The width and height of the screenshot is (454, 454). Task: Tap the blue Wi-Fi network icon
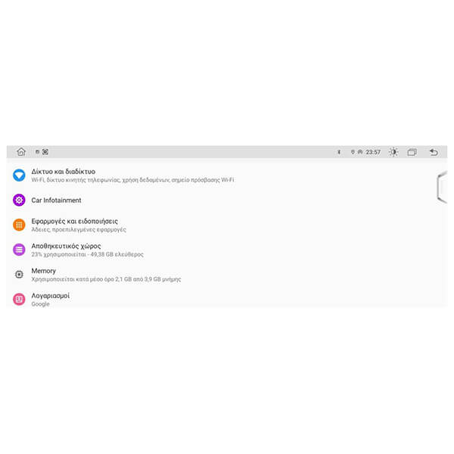19,176
